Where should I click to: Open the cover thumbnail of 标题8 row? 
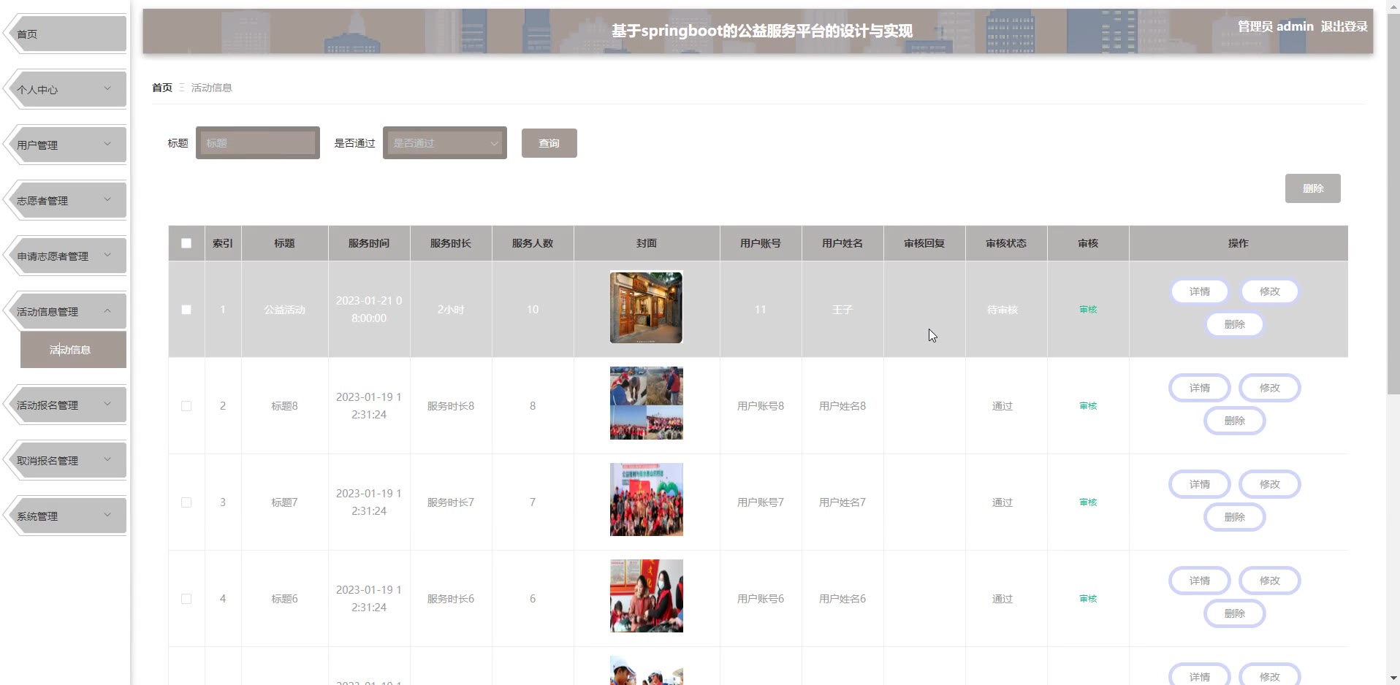pyautogui.click(x=647, y=403)
